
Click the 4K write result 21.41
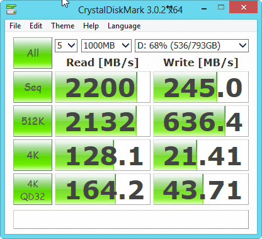pos(201,155)
